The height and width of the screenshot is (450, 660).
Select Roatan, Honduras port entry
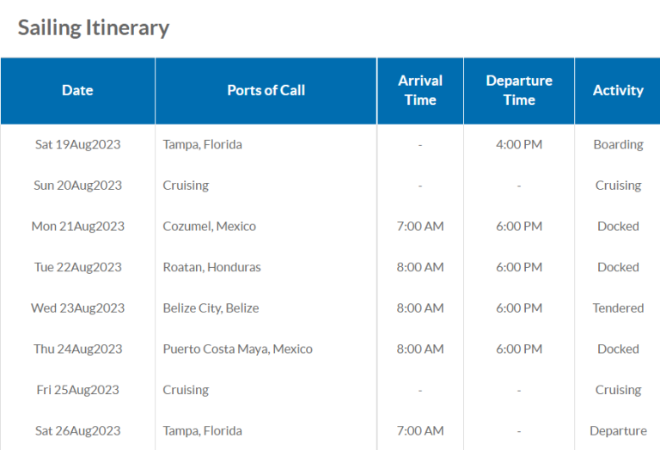coord(211,267)
